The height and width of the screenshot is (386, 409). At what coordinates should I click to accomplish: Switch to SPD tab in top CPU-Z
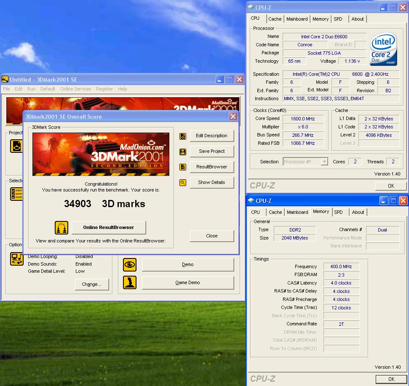tap(338, 19)
